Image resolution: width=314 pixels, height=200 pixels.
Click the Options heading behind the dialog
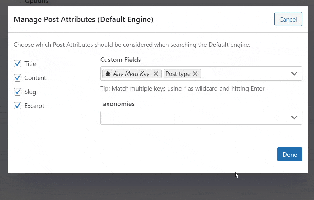[36, 2]
